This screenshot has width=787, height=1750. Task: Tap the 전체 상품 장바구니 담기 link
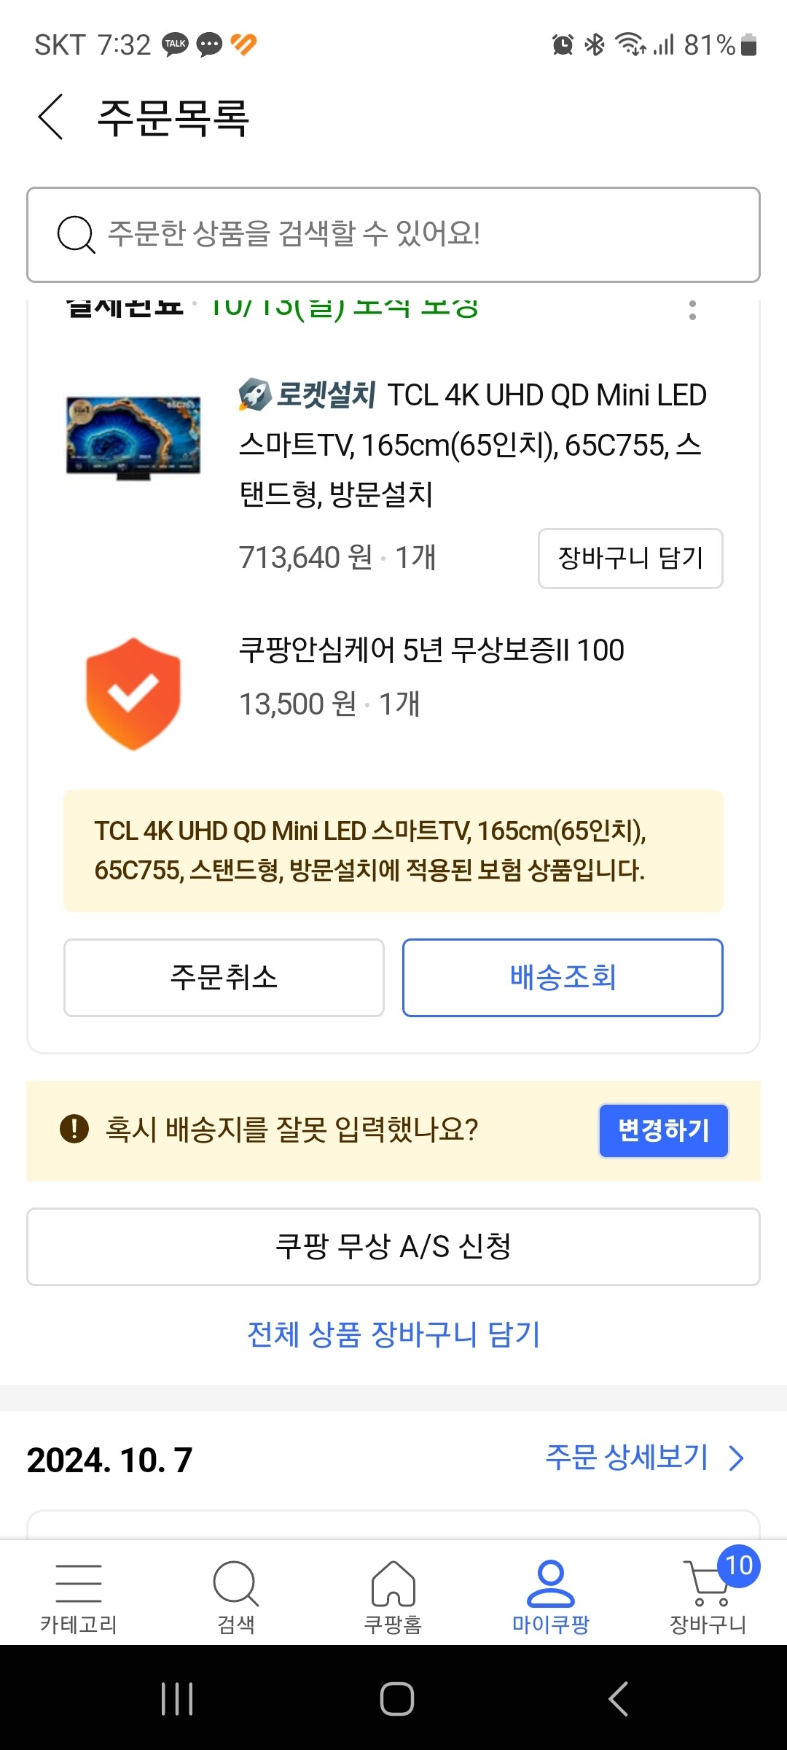click(393, 1334)
